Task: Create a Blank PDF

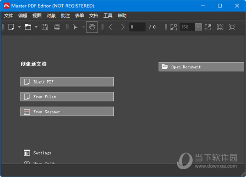Action: [x=67, y=82]
